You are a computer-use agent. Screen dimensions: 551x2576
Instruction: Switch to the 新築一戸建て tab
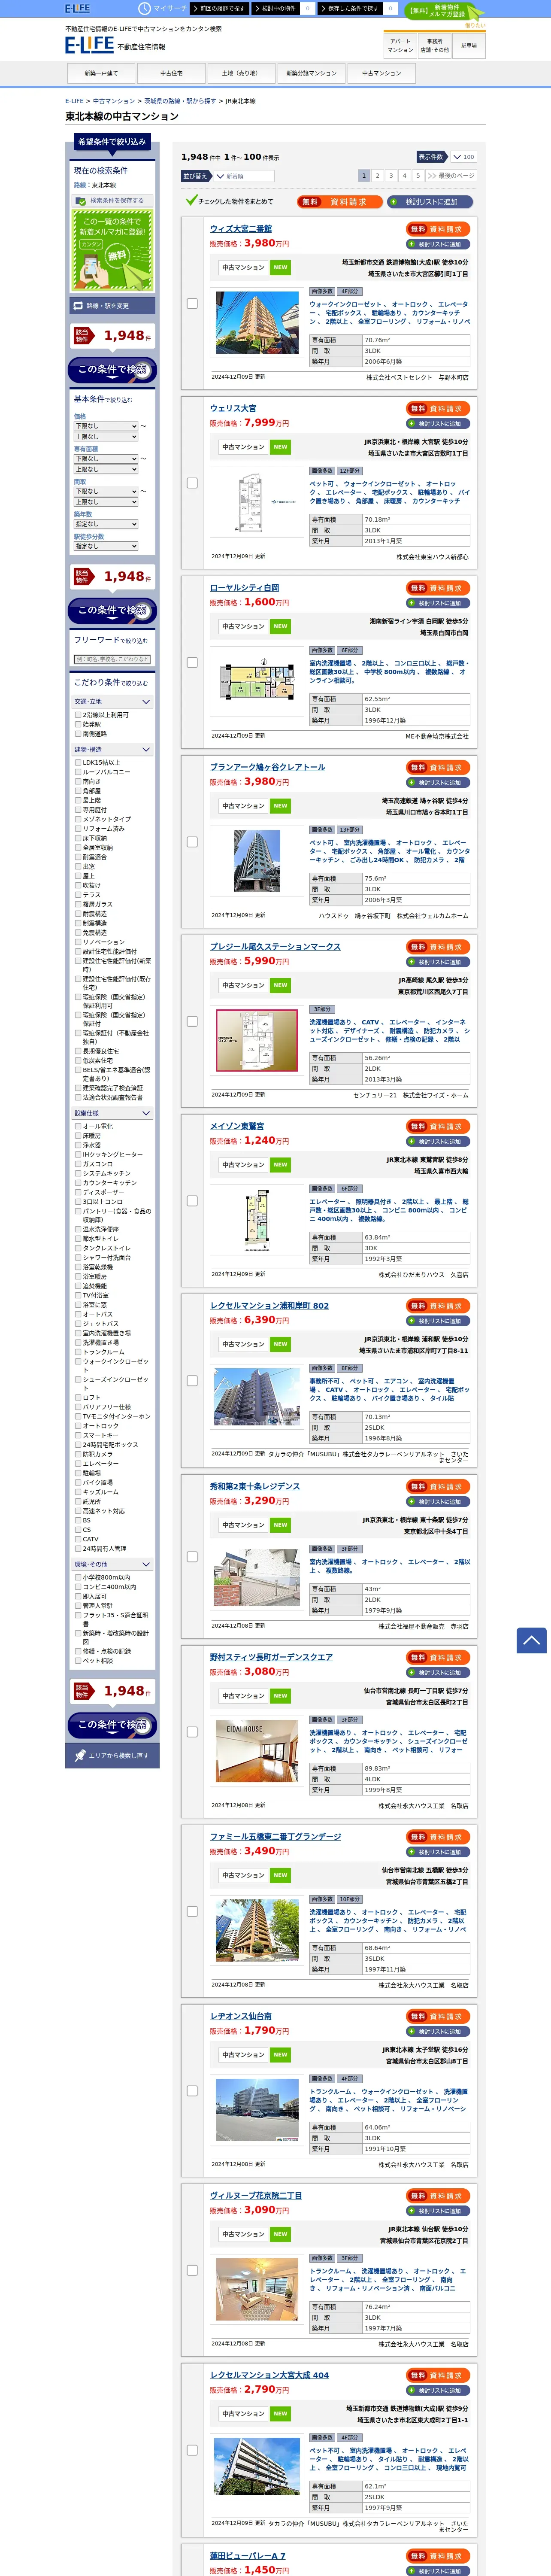pyautogui.click(x=101, y=73)
